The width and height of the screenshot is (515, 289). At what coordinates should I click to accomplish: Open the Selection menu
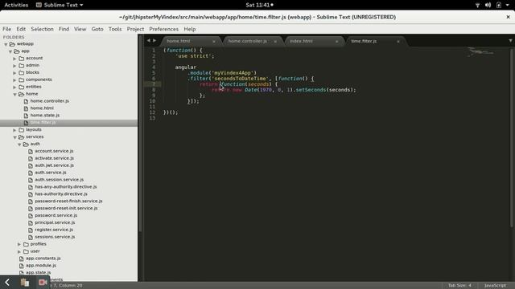click(42, 29)
